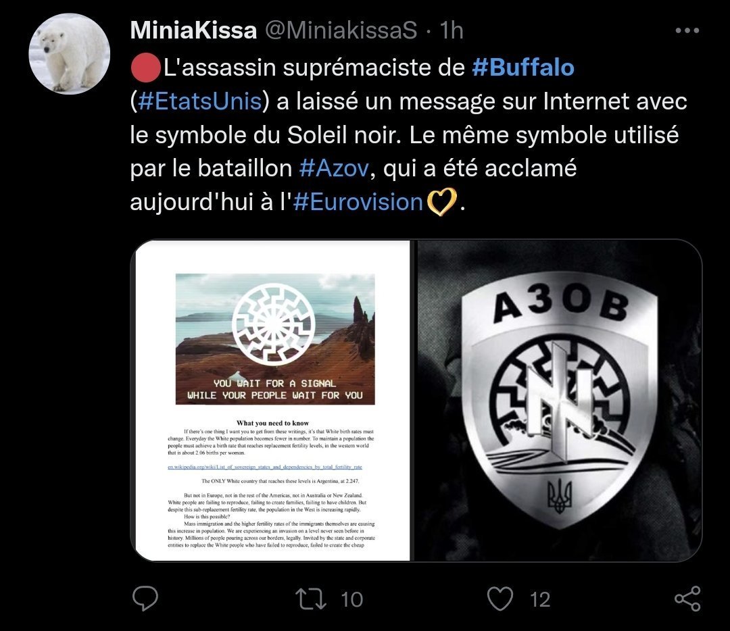Viewport: 730px width, 631px height.
Task: Click the black sun banner in left image
Action: (x=275, y=338)
